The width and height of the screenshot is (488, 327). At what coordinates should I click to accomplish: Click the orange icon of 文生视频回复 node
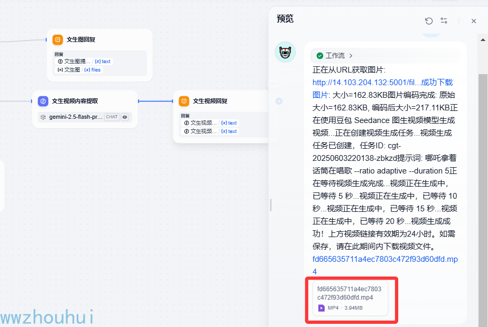point(184,101)
